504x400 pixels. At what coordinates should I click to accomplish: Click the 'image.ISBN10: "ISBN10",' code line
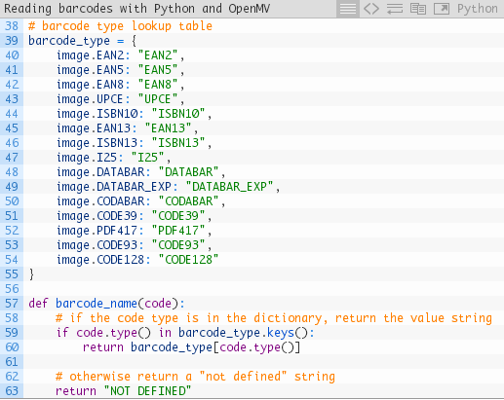pos(135,114)
